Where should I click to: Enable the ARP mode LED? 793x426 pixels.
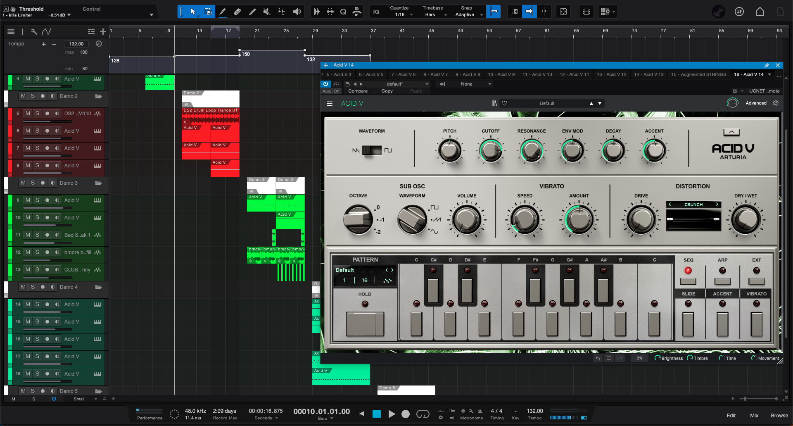tap(722, 271)
